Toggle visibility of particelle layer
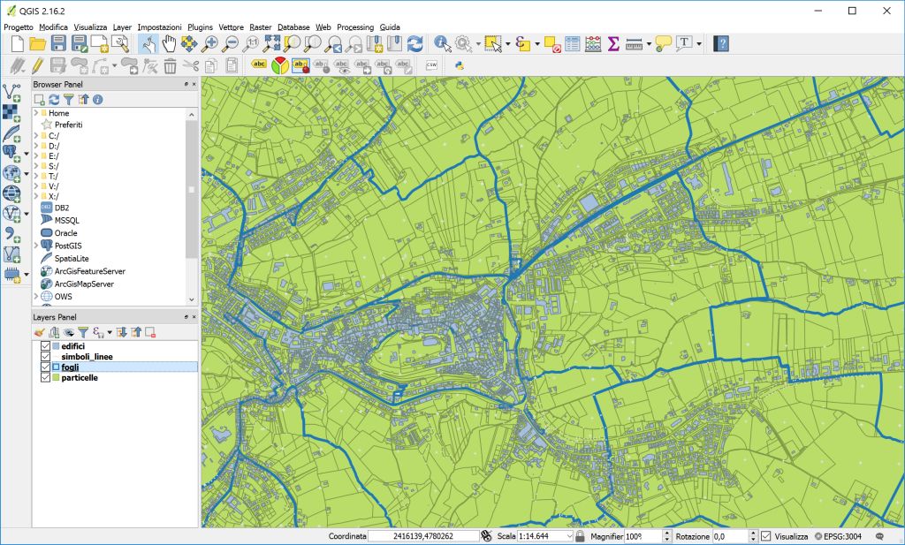 pos(45,378)
